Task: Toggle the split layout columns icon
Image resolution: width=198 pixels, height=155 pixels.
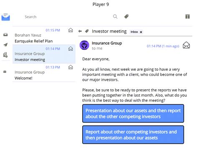Action: pyautogui.click(x=188, y=16)
